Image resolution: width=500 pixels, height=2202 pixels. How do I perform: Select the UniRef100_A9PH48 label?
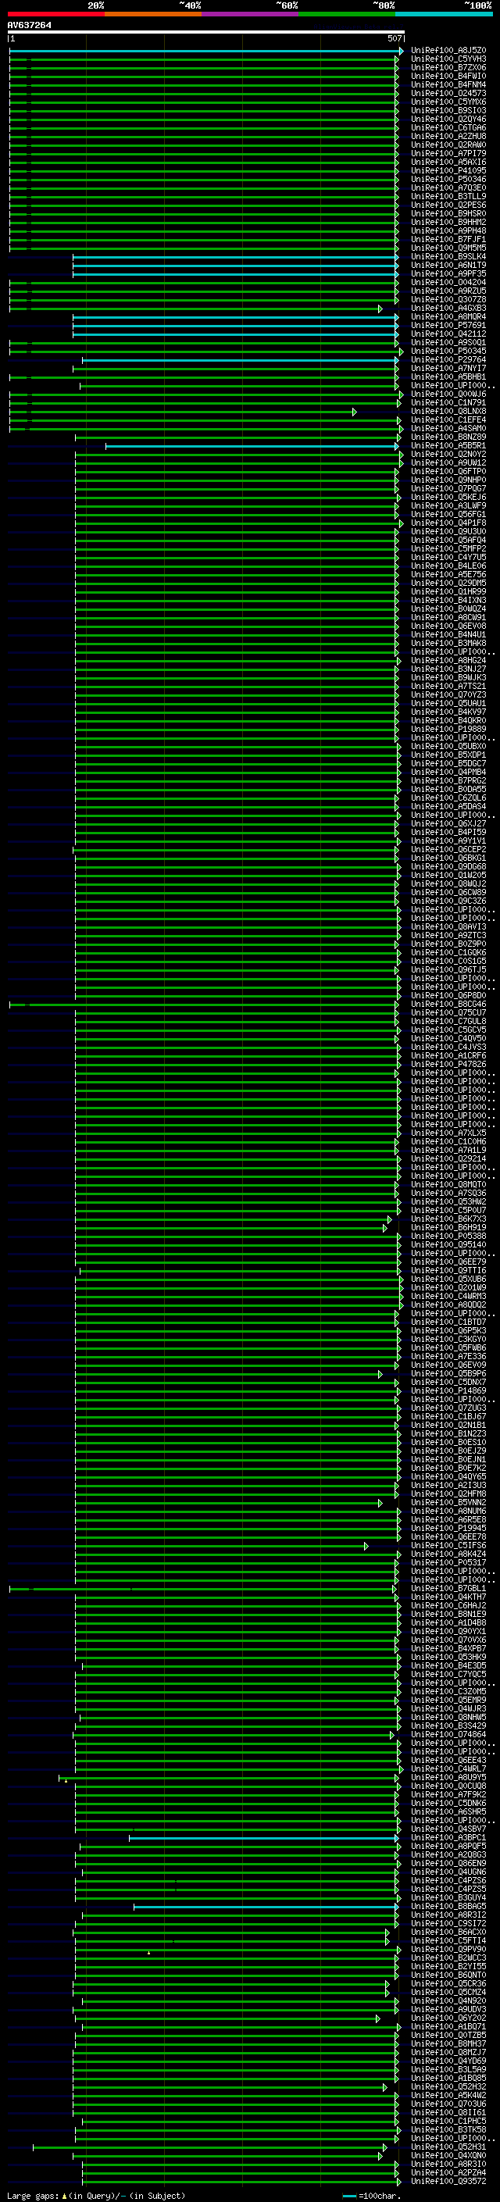coord(448,230)
